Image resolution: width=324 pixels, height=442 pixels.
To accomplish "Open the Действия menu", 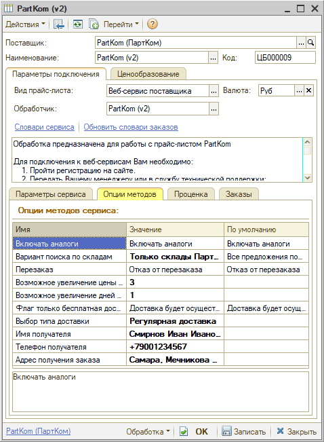I will [25, 24].
